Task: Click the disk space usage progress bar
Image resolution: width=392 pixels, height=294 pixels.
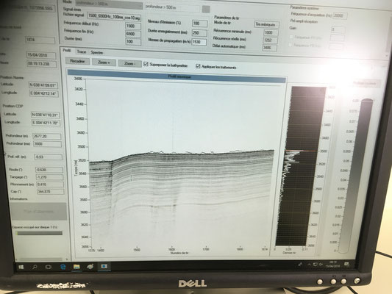Action: 39,233
